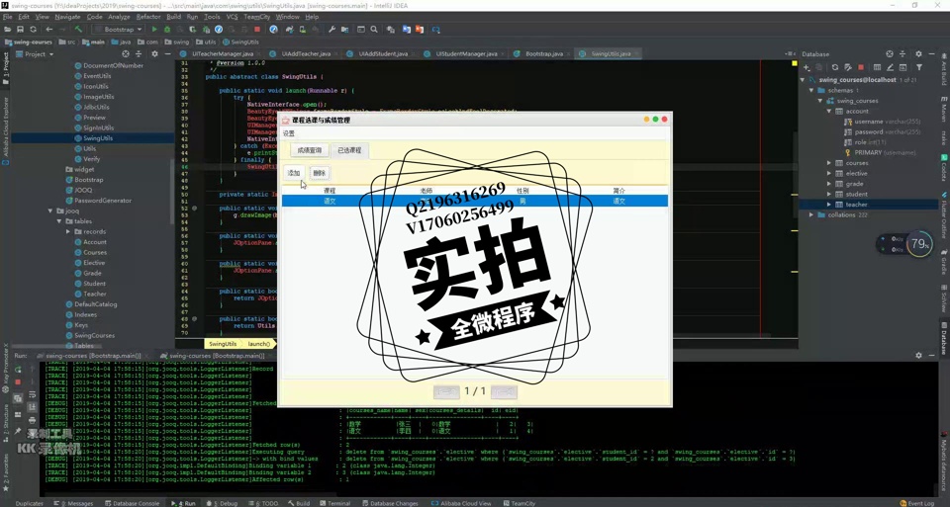Open the Terminal tool window
The width and height of the screenshot is (950, 507).
click(x=338, y=503)
